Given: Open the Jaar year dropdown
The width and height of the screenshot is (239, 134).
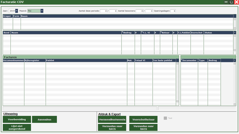Looking at the screenshot, I should (16, 11).
